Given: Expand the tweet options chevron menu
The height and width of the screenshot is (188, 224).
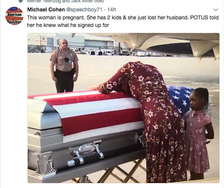Looking at the screenshot, I should 216,10.
